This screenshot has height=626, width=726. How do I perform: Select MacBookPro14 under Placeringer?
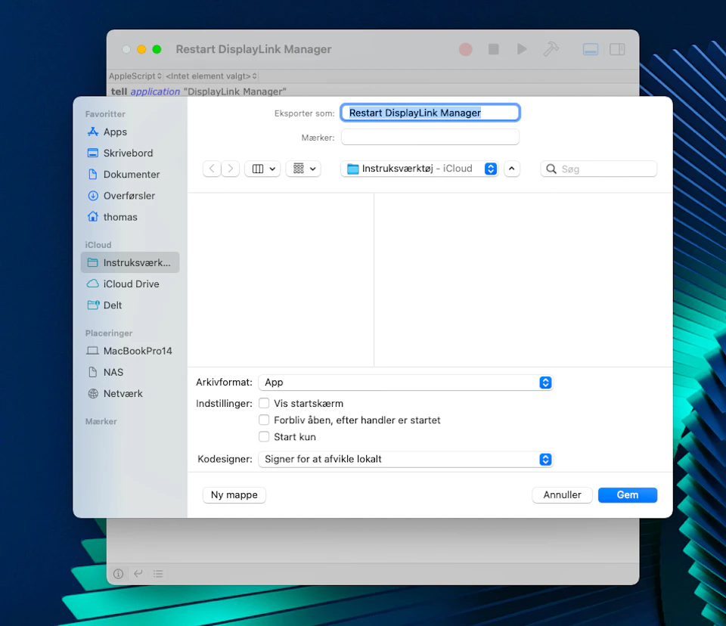[130, 351]
